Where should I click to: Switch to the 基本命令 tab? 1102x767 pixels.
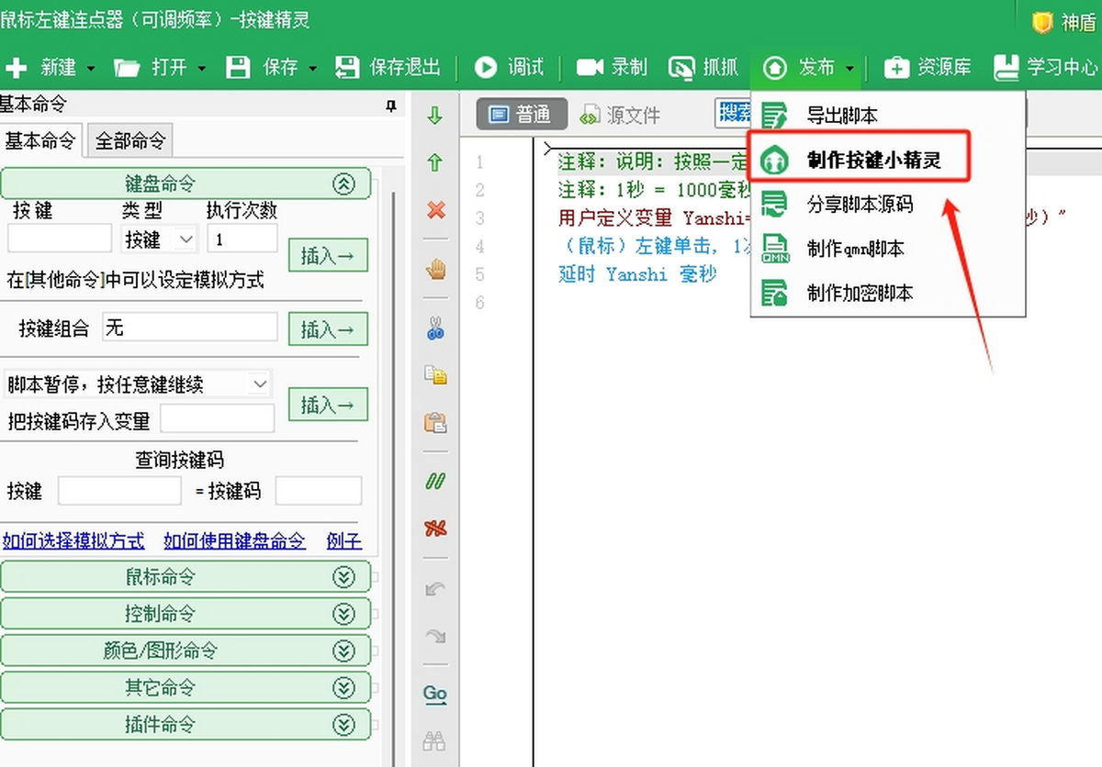click(x=40, y=140)
